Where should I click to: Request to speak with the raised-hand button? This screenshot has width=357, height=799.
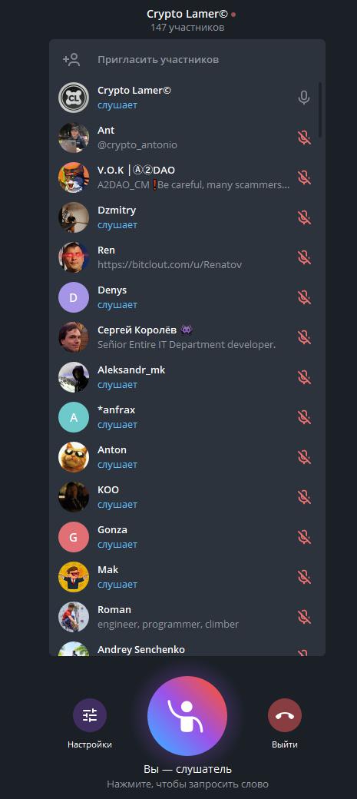(187, 716)
